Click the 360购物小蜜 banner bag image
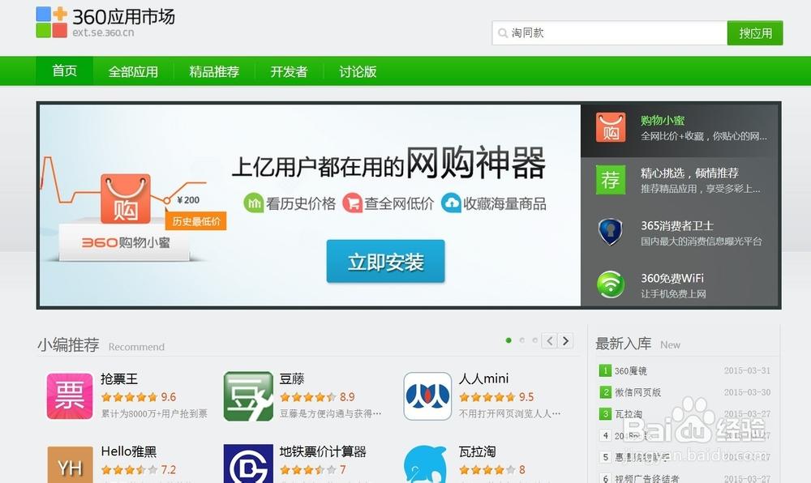Image resolution: width=811 pixels, height=483 pixels. tap(125, 199)
